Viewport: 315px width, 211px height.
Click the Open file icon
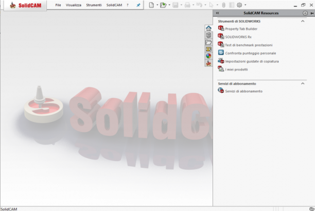[163, 5]
